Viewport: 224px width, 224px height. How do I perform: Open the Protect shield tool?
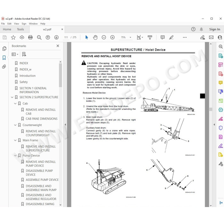[x=220, y=128]
